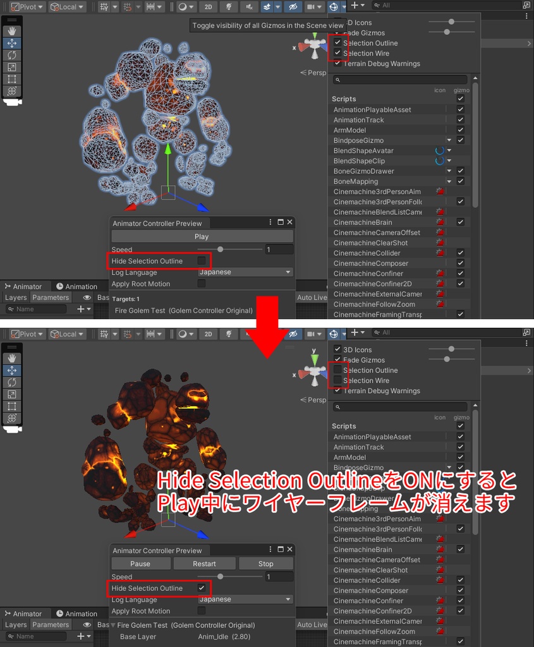Adjust 3D Icons size slider in lower Gizmos menu

[x=451, y=349]
